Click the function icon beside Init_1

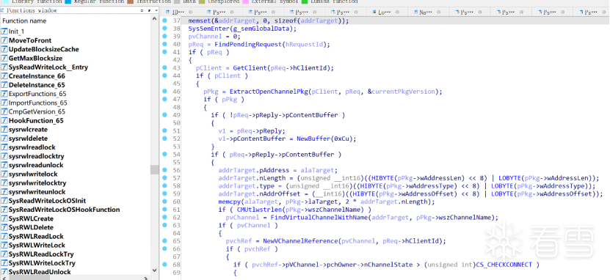click(x=4, y=32)
